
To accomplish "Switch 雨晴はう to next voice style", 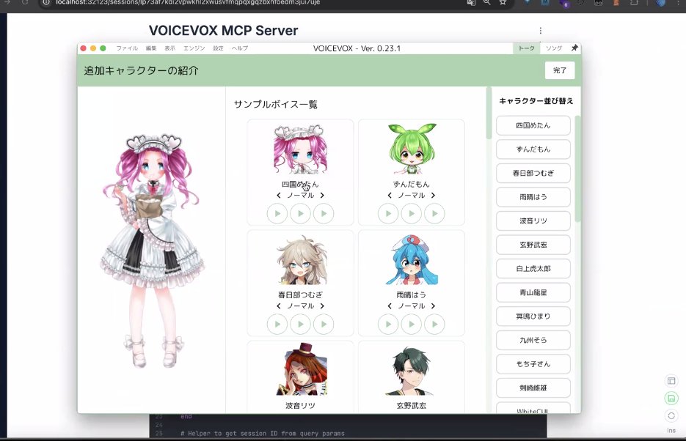I will (x=433, y=306).
